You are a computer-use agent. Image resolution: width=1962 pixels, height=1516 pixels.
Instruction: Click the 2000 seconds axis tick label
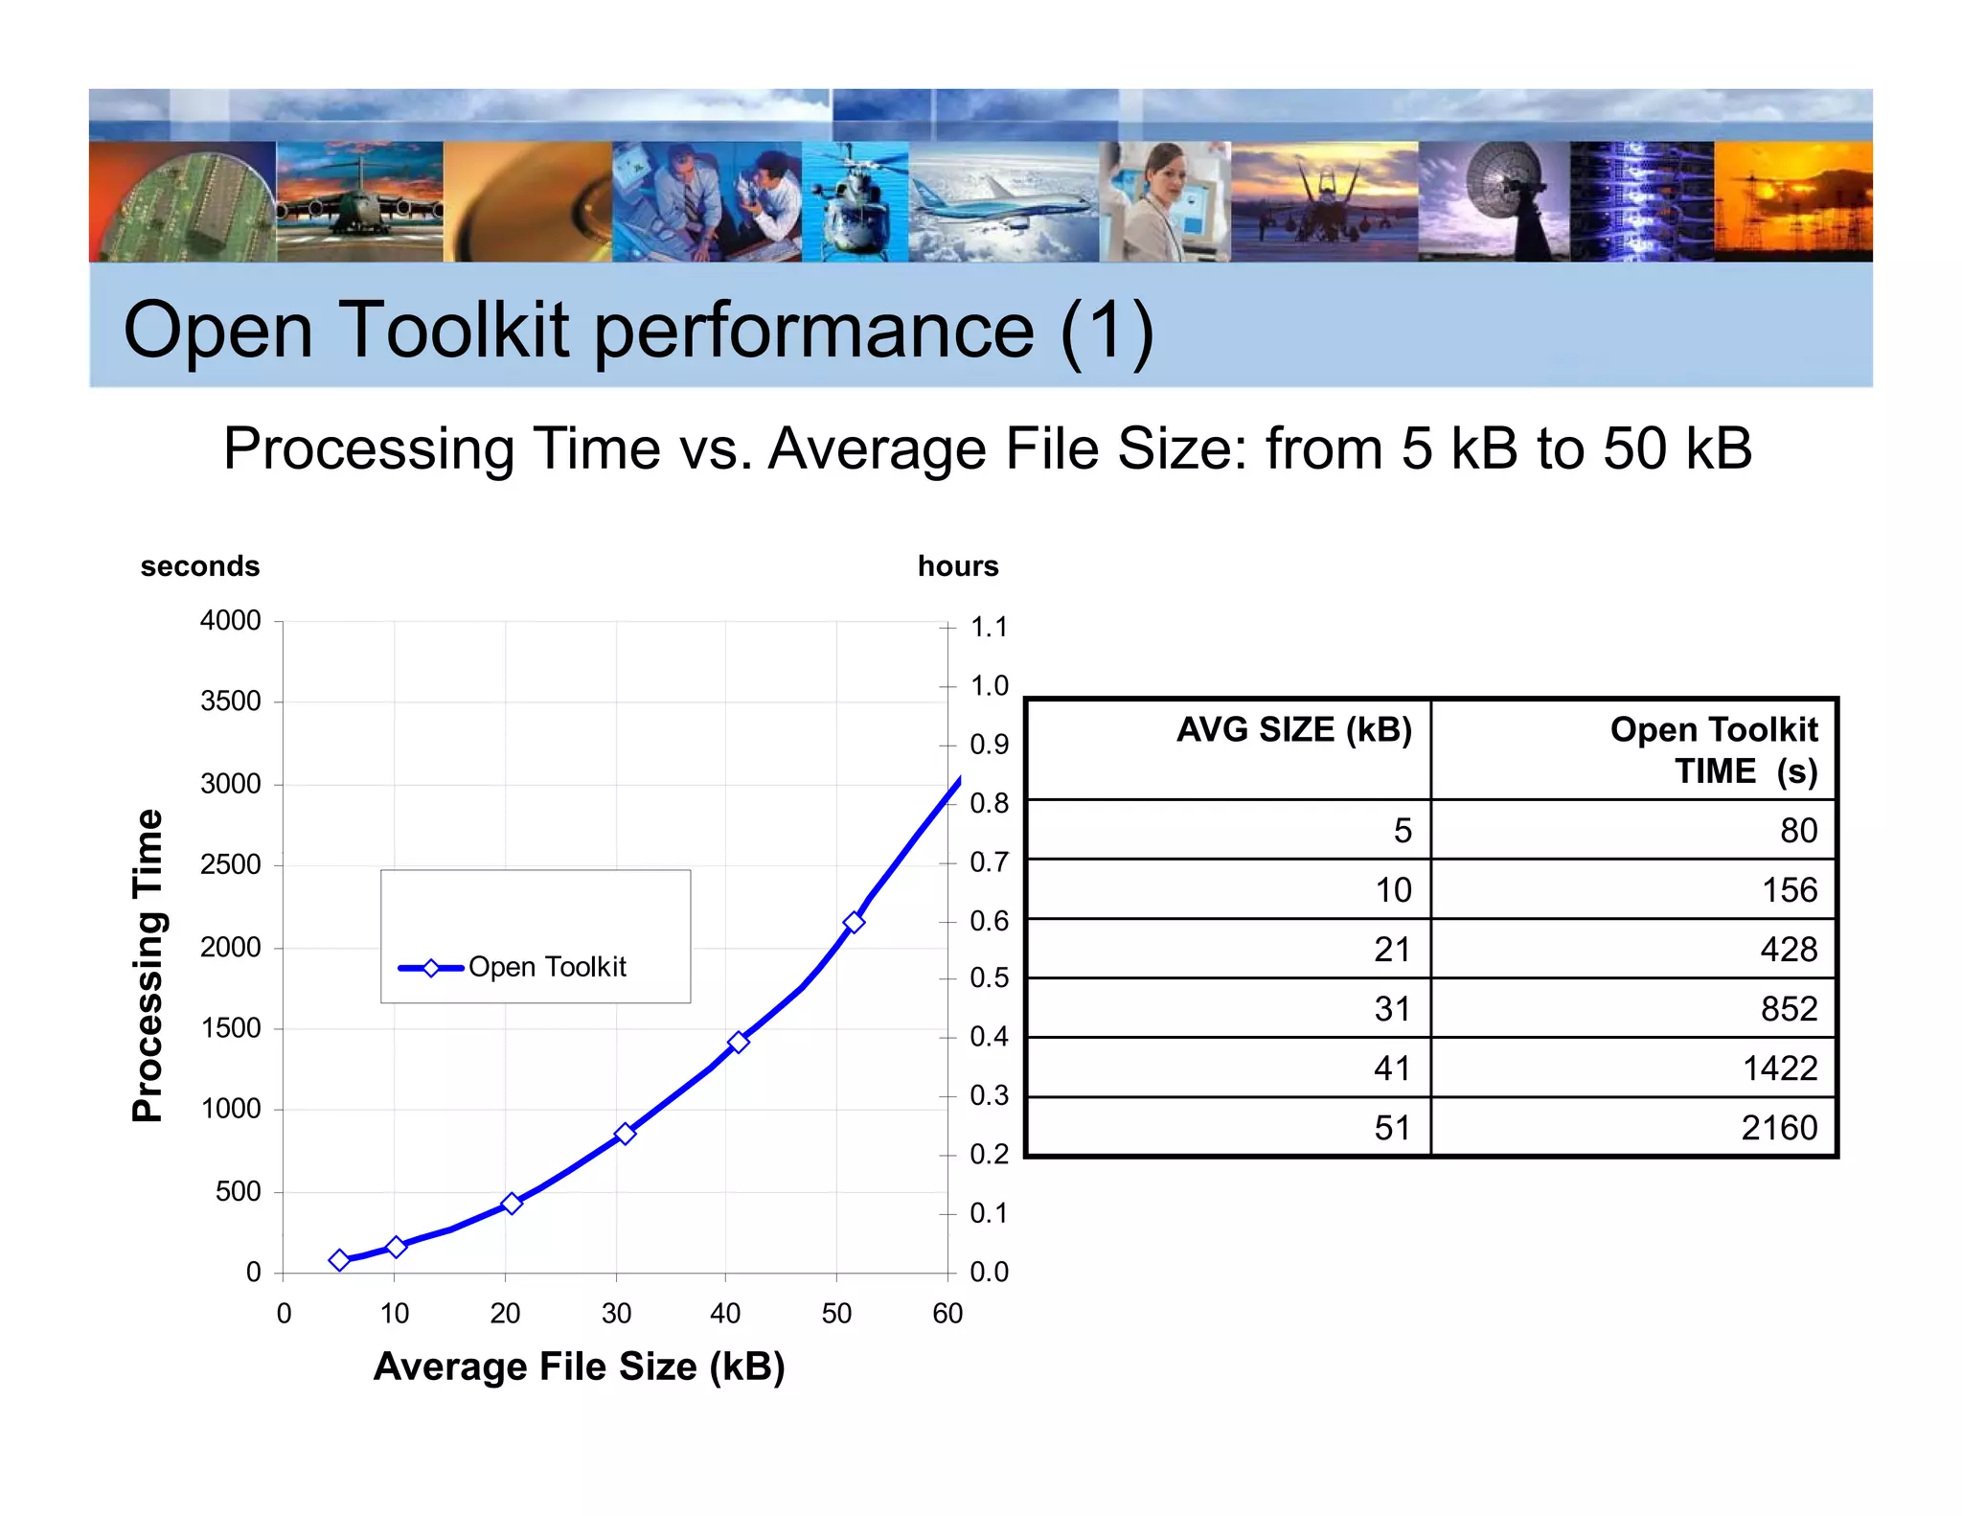(x=230, y=947)
